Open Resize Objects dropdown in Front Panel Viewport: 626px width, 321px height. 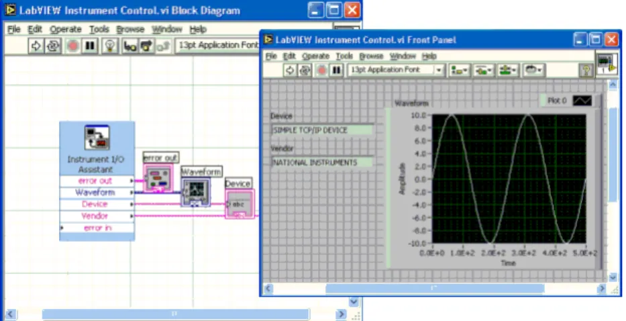[x=508, y=71]
